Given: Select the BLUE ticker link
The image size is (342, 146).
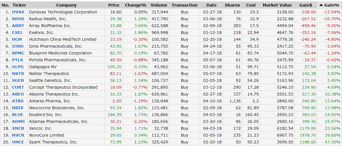Looking at the screenshot, I should tap(18, 115).
